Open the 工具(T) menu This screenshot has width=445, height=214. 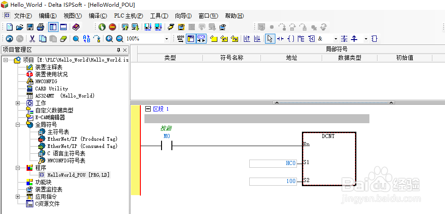click(159, 16)
